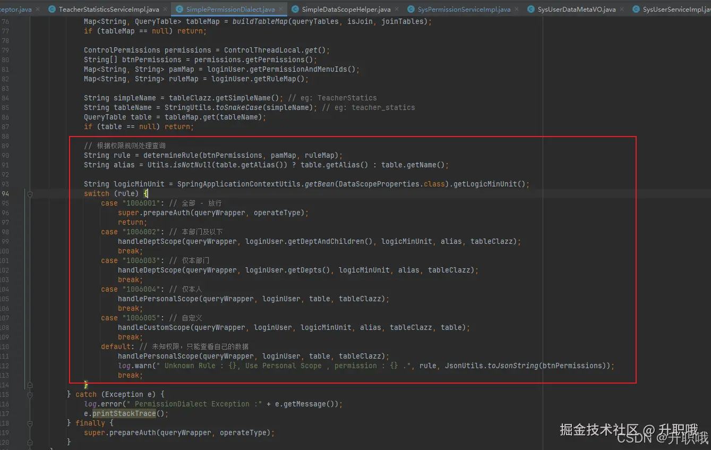711x450 pixels.
Task: Close the TeacherStatisticsServiceImpl.java tab
Action: click(165, 10)
